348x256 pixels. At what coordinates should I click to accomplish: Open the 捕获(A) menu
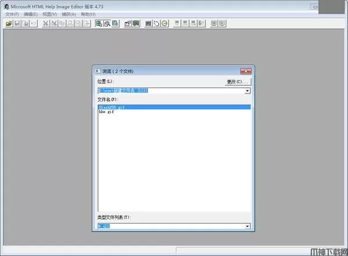click(x=69, y=14)
